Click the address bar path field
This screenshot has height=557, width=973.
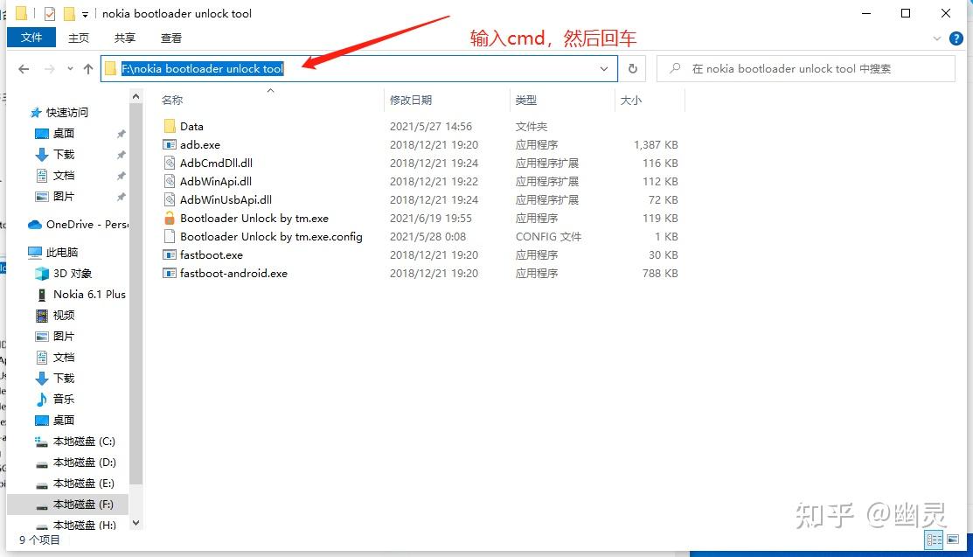pos(358,68)
